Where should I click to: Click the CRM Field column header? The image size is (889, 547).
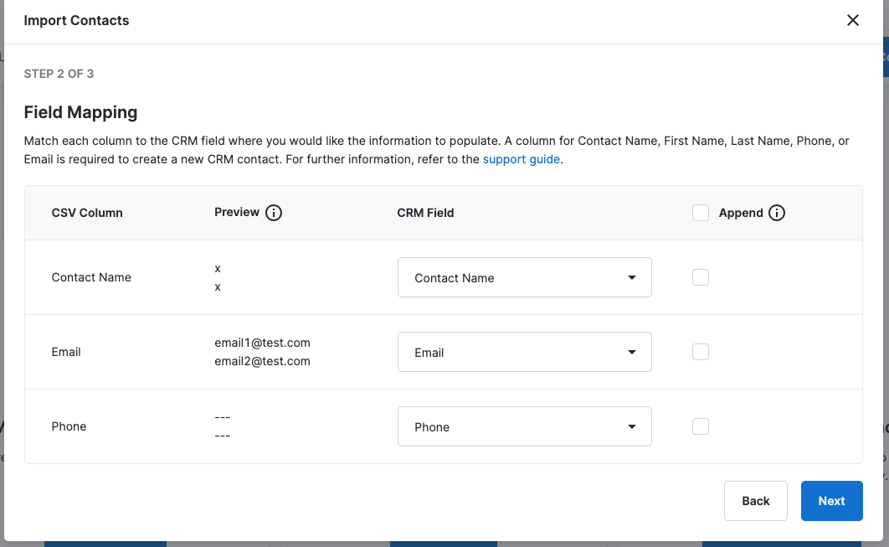(425, 213)
